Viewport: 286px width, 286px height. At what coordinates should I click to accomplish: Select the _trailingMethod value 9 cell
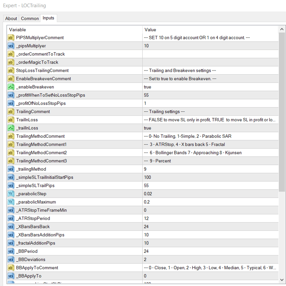click(x=210, y=169)
